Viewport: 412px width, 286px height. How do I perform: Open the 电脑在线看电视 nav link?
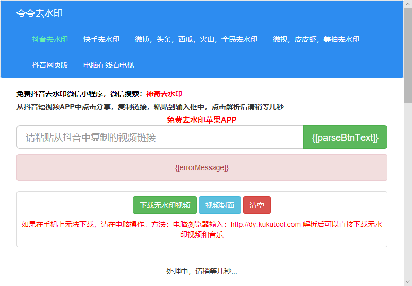pos(109,65)
